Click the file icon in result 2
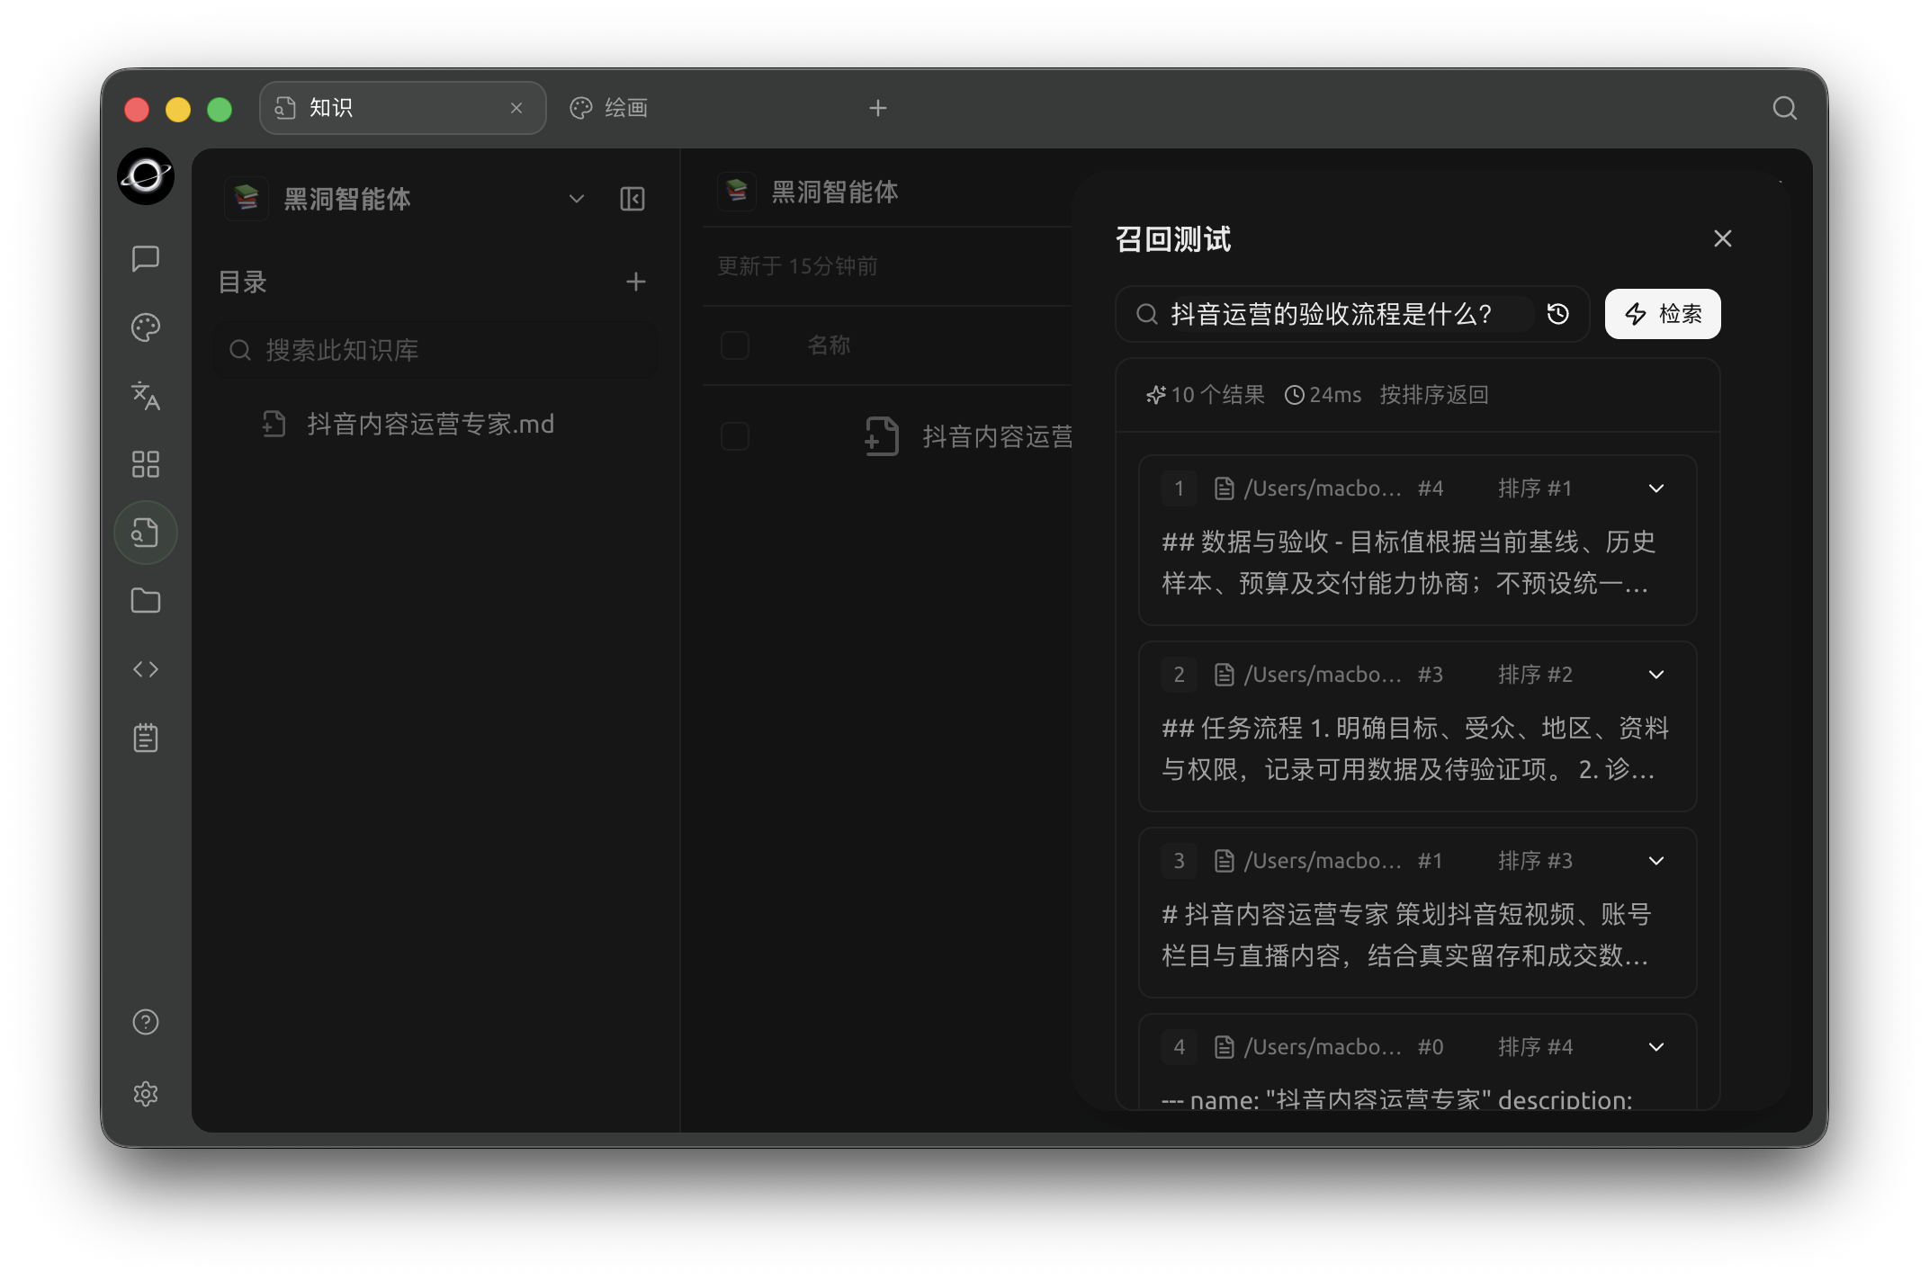The image size is (1929, 1281). 1224,675
